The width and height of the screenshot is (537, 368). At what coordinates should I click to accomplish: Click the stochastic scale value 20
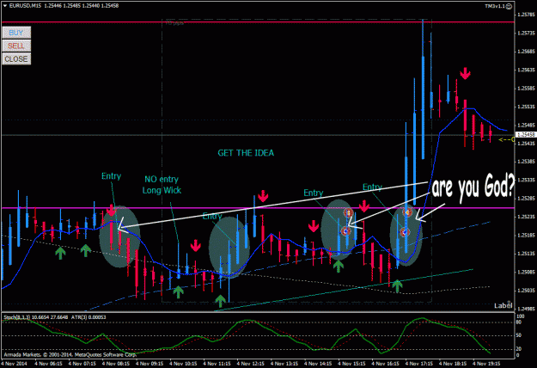click(x=519, y=349)
